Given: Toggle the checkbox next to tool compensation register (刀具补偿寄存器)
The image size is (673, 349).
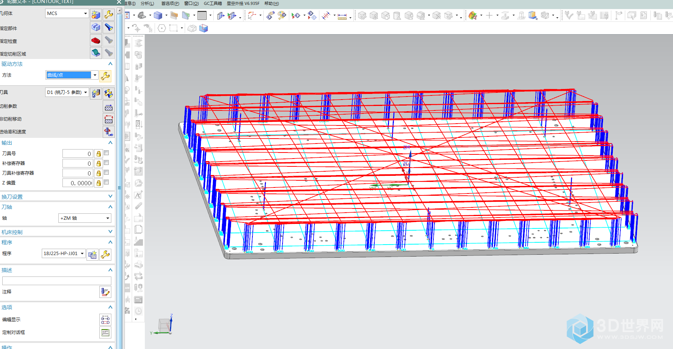Looking at the screenshot, I should (106, 172).
